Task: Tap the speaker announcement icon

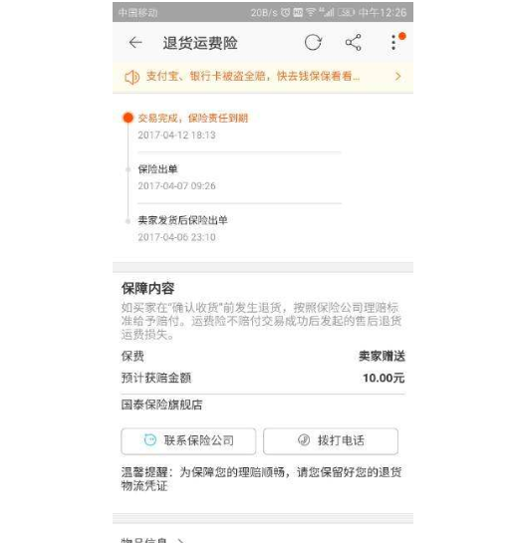Action: (x=131, y=77)
